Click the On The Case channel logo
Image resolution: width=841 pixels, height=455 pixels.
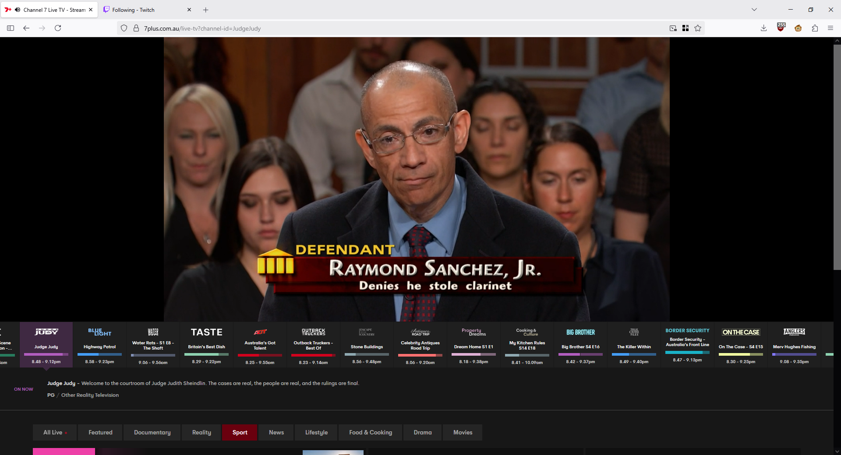tap(741, 332)
